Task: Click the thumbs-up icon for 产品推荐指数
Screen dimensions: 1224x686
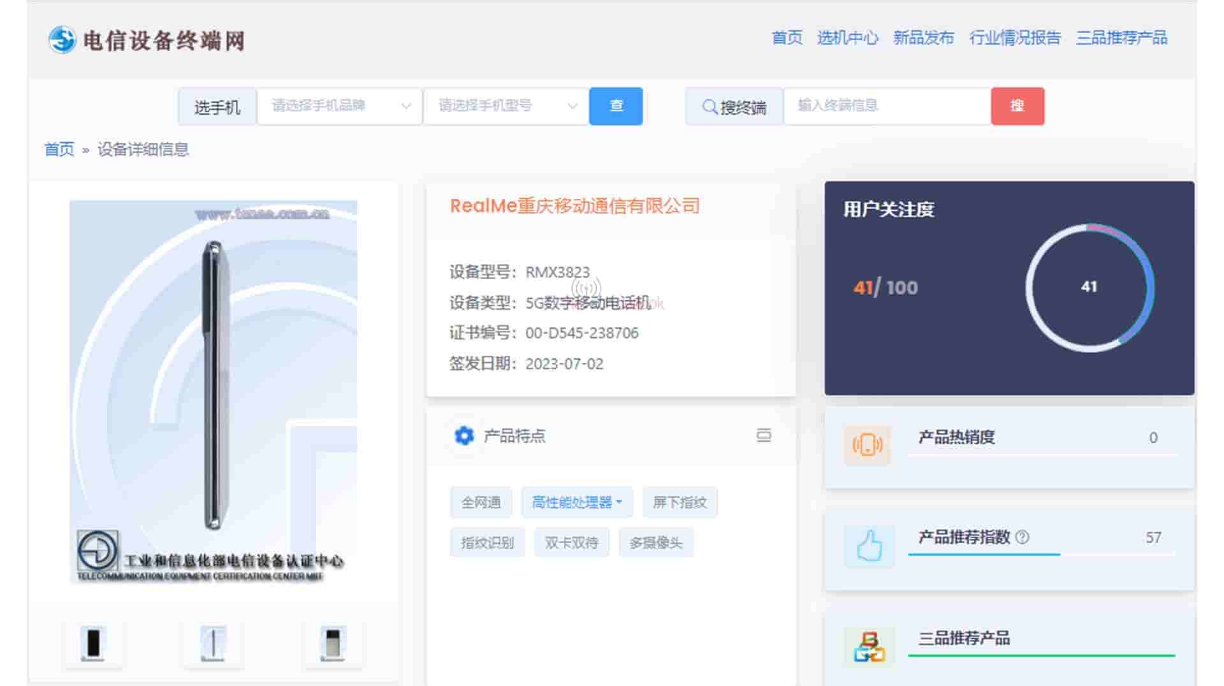Action: [869, 546]
